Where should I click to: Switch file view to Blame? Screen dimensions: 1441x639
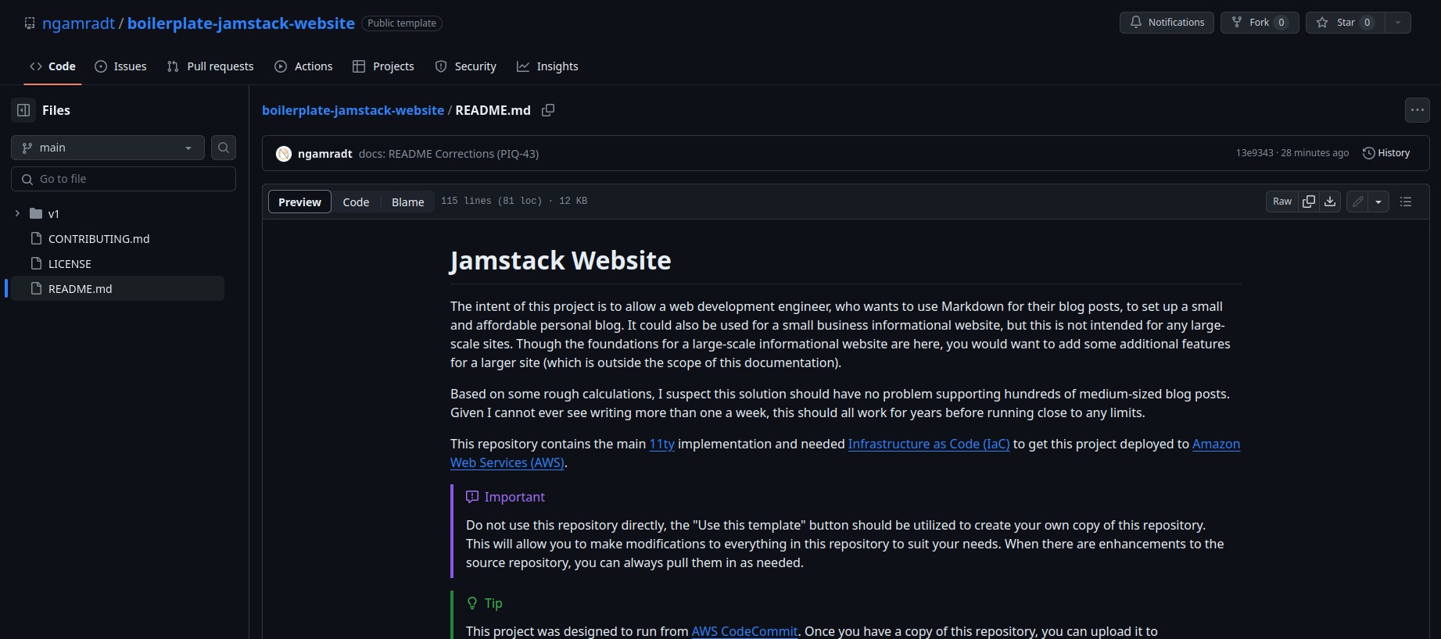click(x=407, y=202)
